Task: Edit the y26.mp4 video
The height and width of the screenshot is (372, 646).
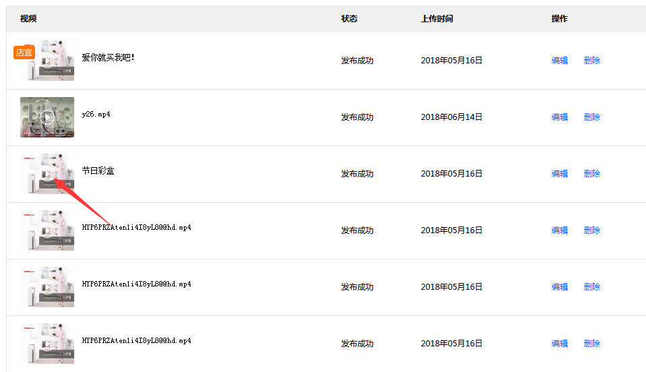Action: click(x=560, y=117)
